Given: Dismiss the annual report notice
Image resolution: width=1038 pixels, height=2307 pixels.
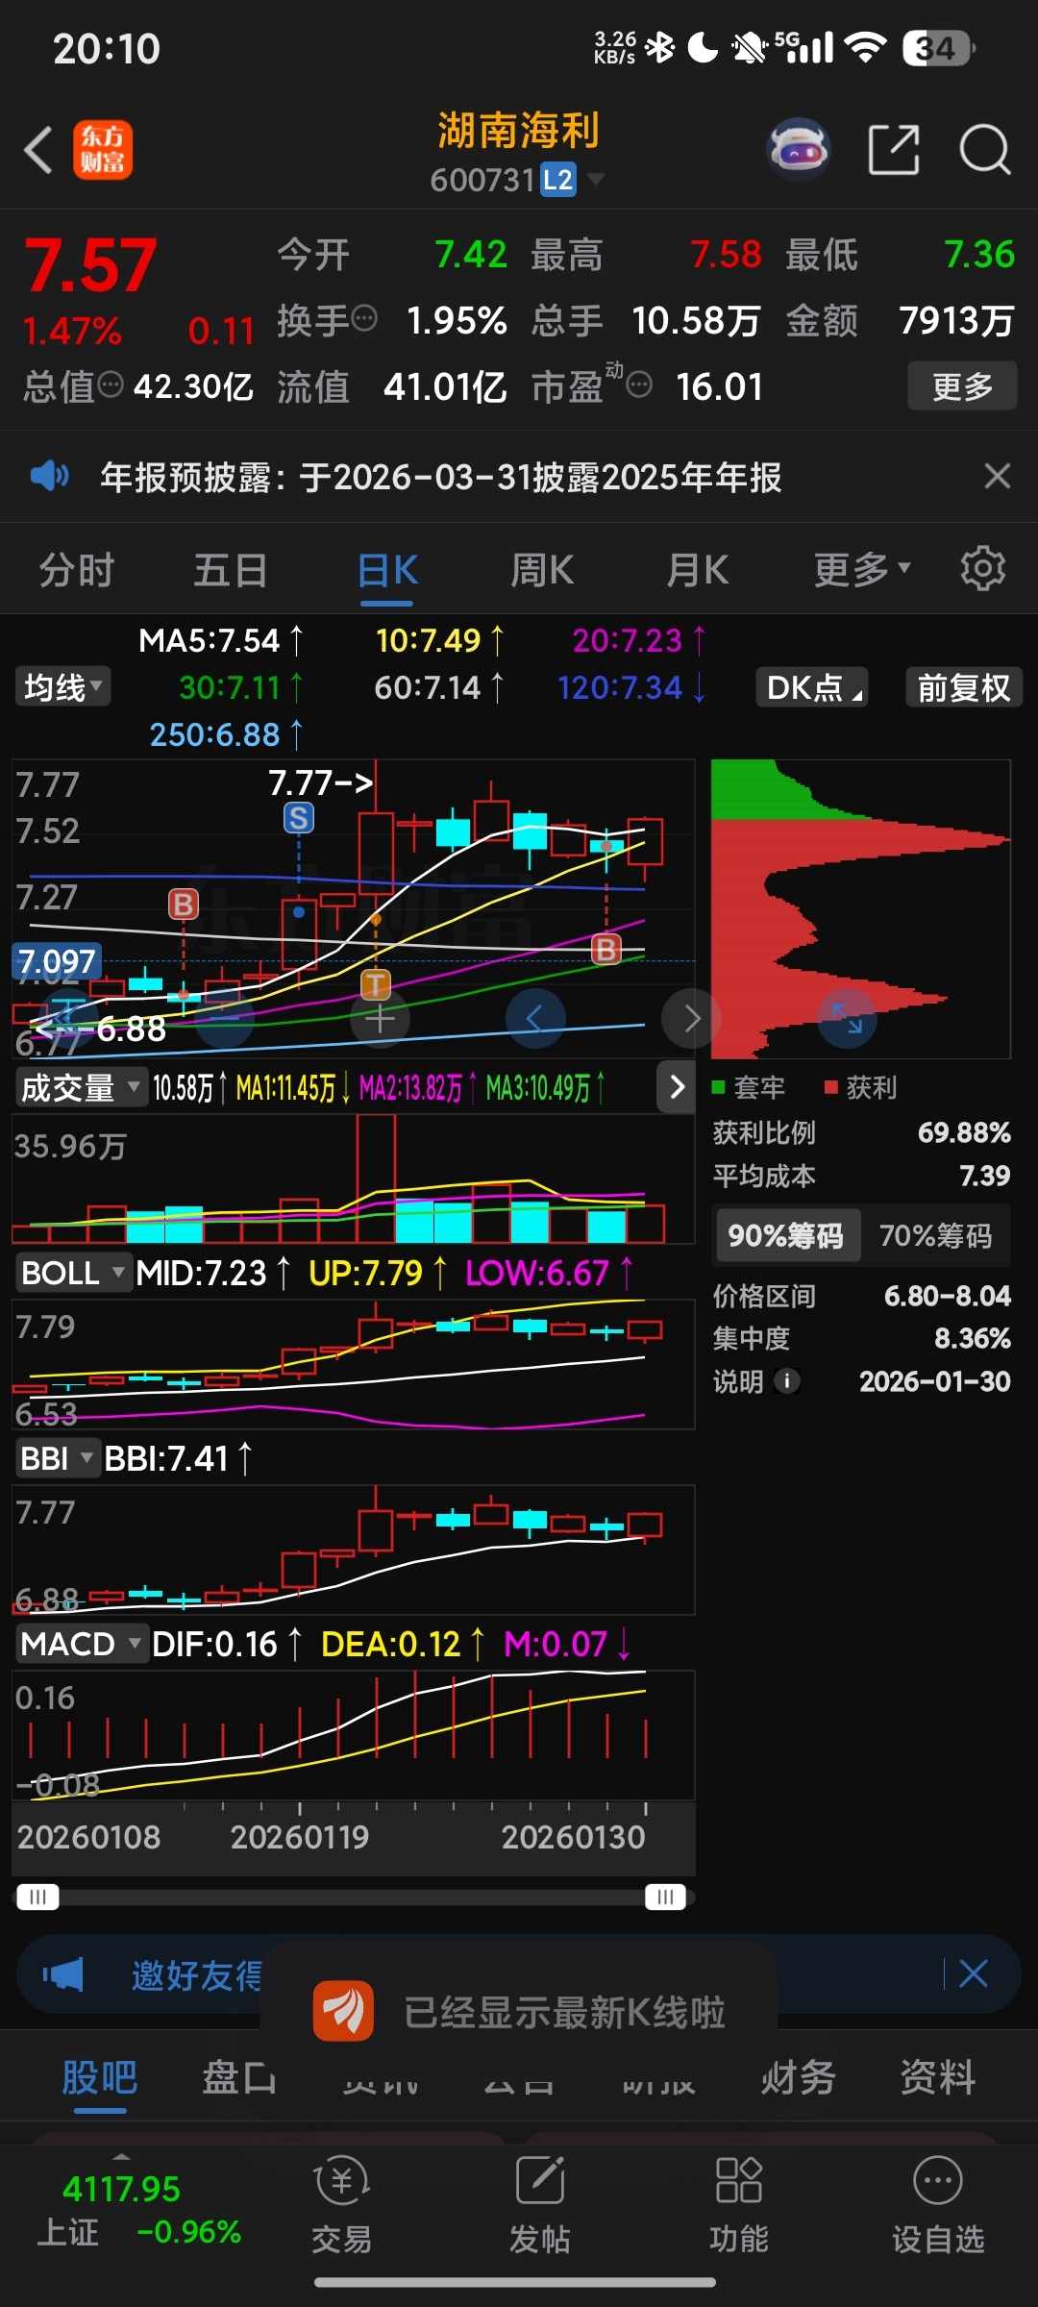Looking at the screenshot, I should [x=998, y=476].
